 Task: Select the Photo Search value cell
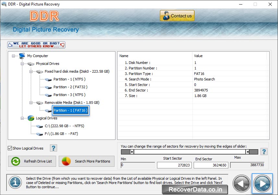pyautogui.click(x=204, y=79)
